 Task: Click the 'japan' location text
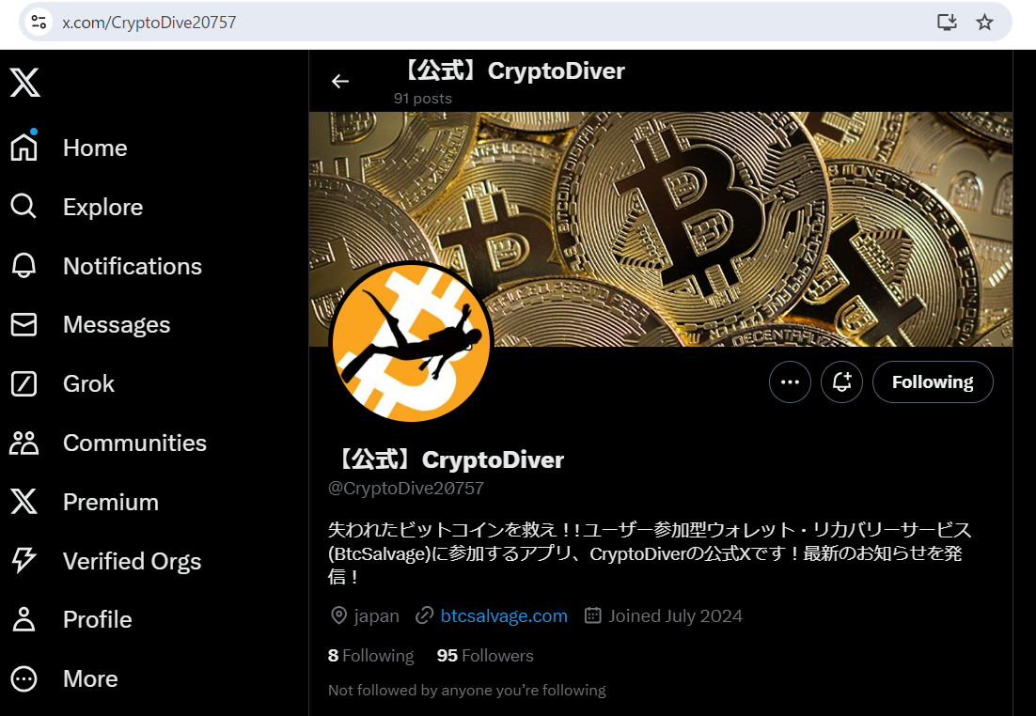pos(377,615)
